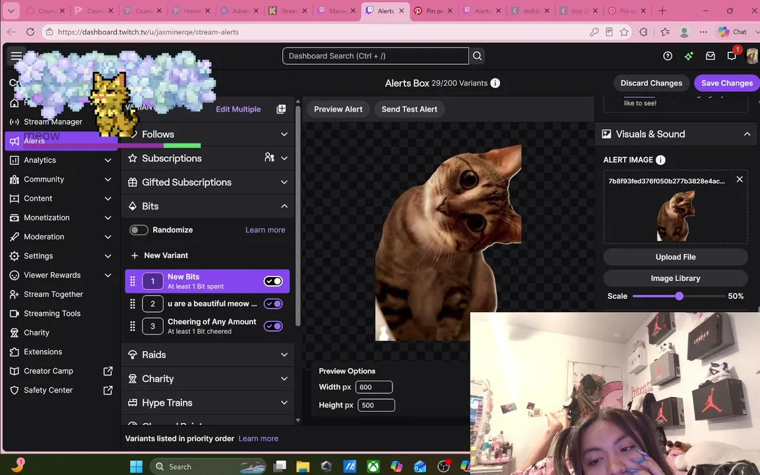Screen dimensions: 760x475
Task: Click the taskbar Search box
Action: coord(208,466)
